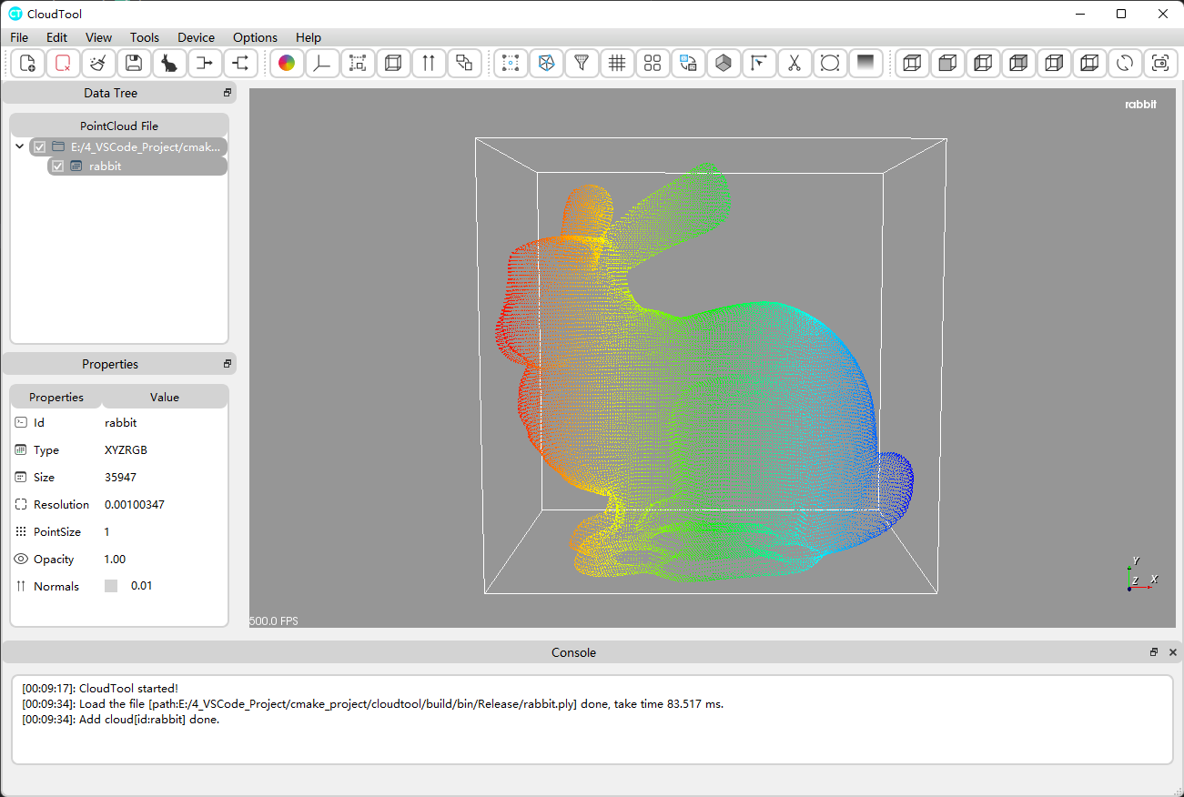Screen dimensions: 1184x797
Task: Click the last of the six view cubes
Action: (1089, 63)
